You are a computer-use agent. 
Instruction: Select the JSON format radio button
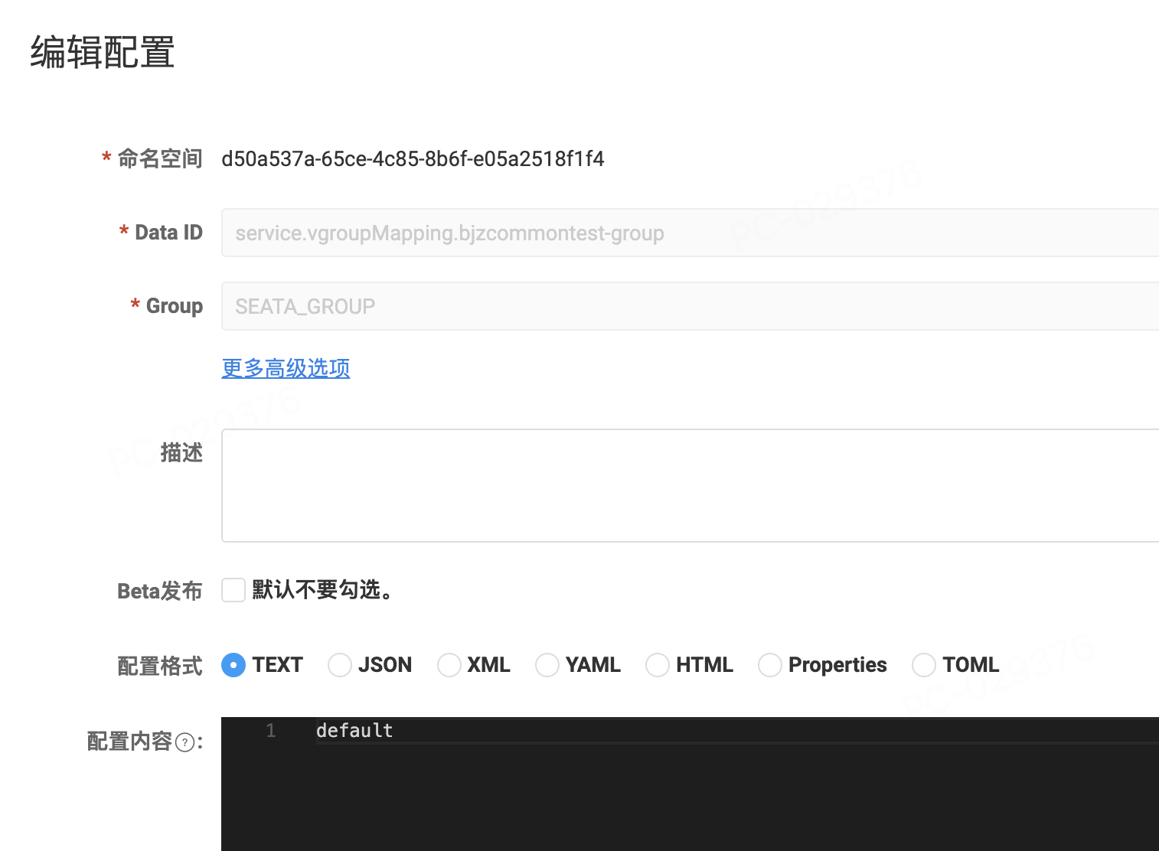[x=340, y=665]
